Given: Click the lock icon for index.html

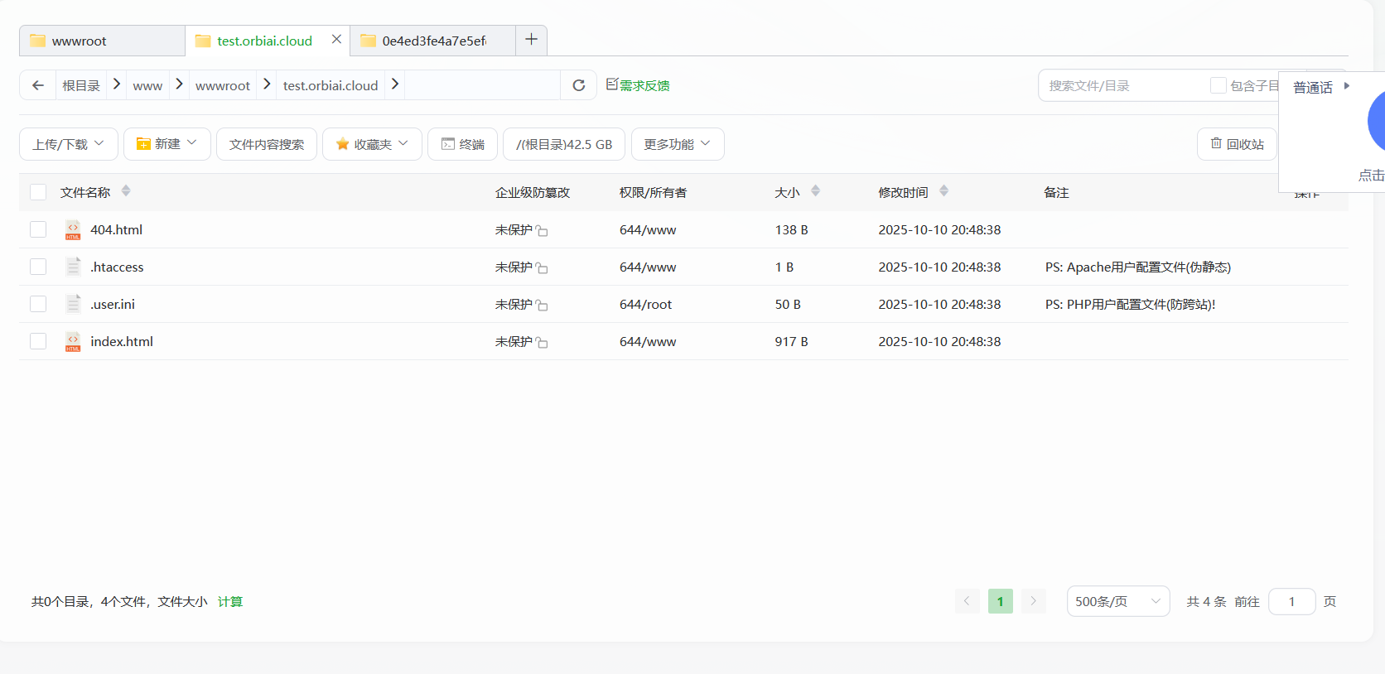Looking at the screenshot, I should tap(542, 343).
